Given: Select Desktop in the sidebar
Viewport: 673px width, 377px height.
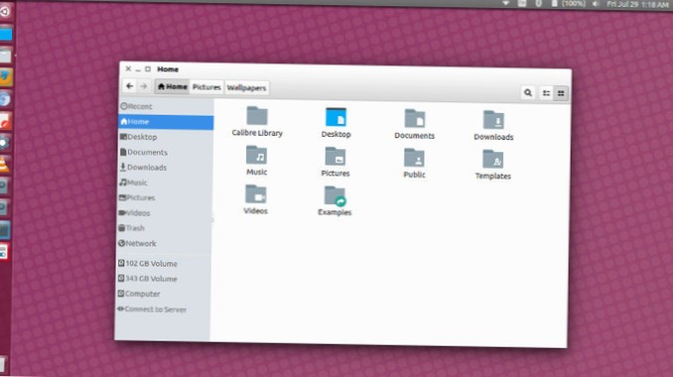Looking at the screenshot, I should point(165,137).
